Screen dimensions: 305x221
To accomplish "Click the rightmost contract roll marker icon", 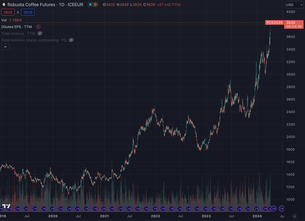I will 282,209.
